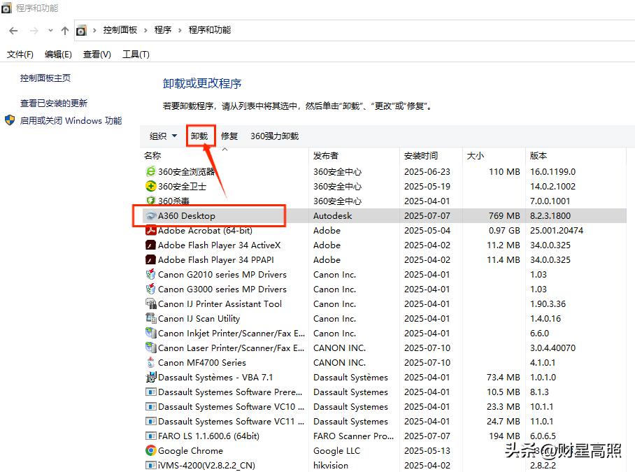635x472 pixels.
Task: Click the 卸载 button in toolbar
Action: [x=199, y=136]
